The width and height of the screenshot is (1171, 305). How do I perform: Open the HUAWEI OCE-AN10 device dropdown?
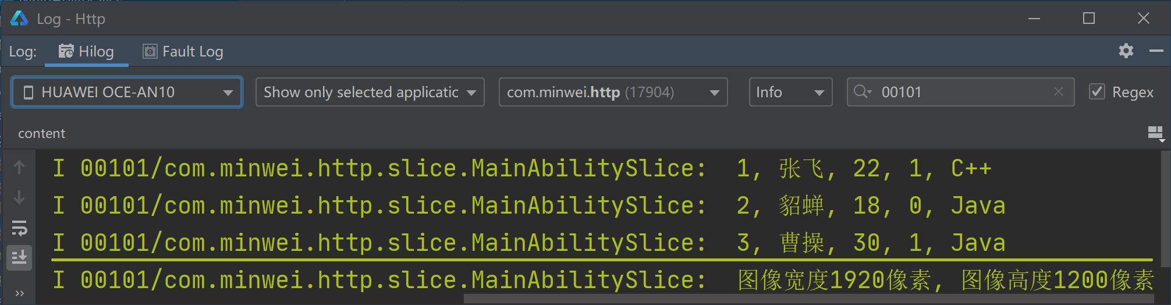click(127, 92)
